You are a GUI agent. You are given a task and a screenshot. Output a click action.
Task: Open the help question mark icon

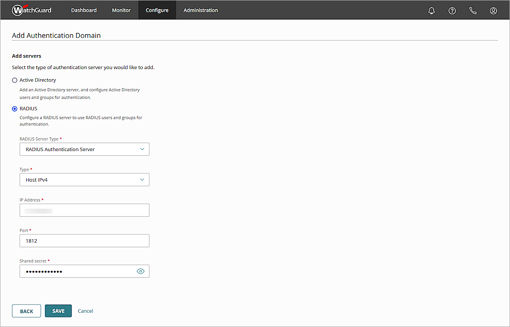coord(452,10)
